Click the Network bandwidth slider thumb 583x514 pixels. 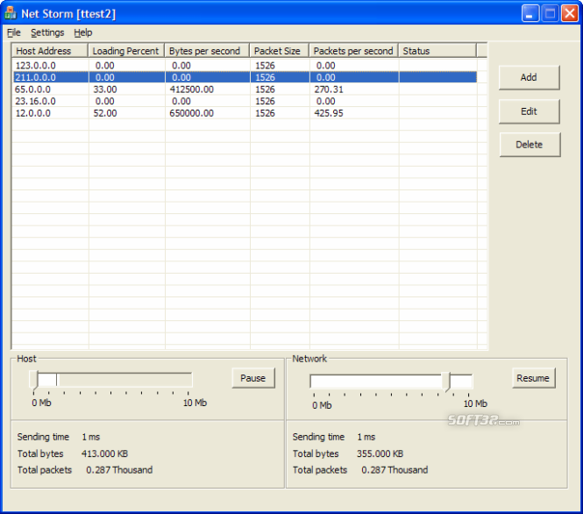[447, 382]
